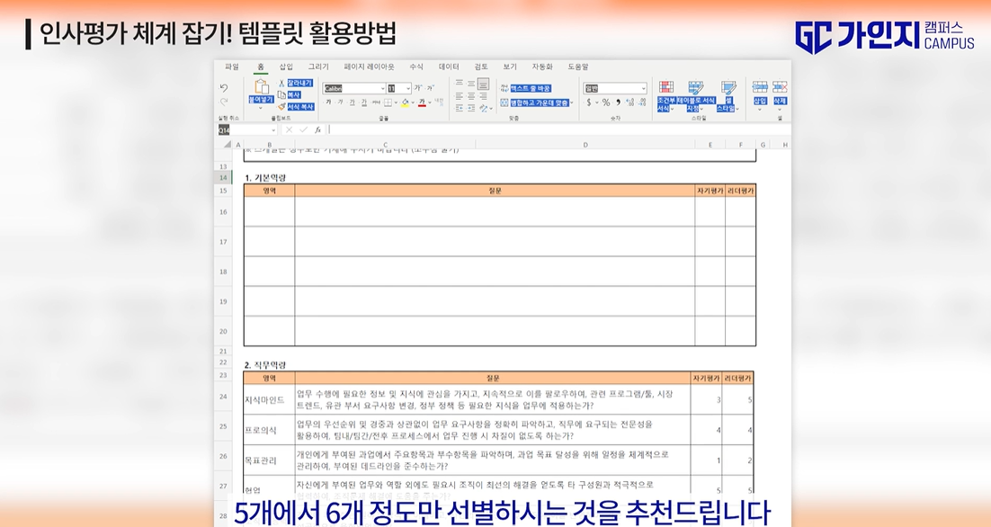Image resolution: width=991 pixels, height=527 pixels.
Task: Open the Conditional Formatting (조건부 서식) icon
Action: [665, 86]
